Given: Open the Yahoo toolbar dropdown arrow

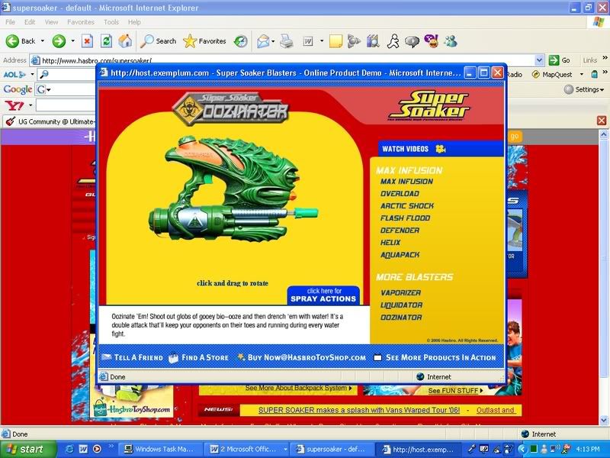Looking at the screenshot, I should [x=30, y=105].
